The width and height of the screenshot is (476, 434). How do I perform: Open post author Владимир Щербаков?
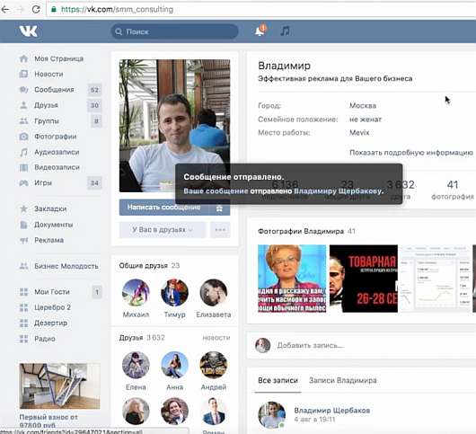pos(331,411)
